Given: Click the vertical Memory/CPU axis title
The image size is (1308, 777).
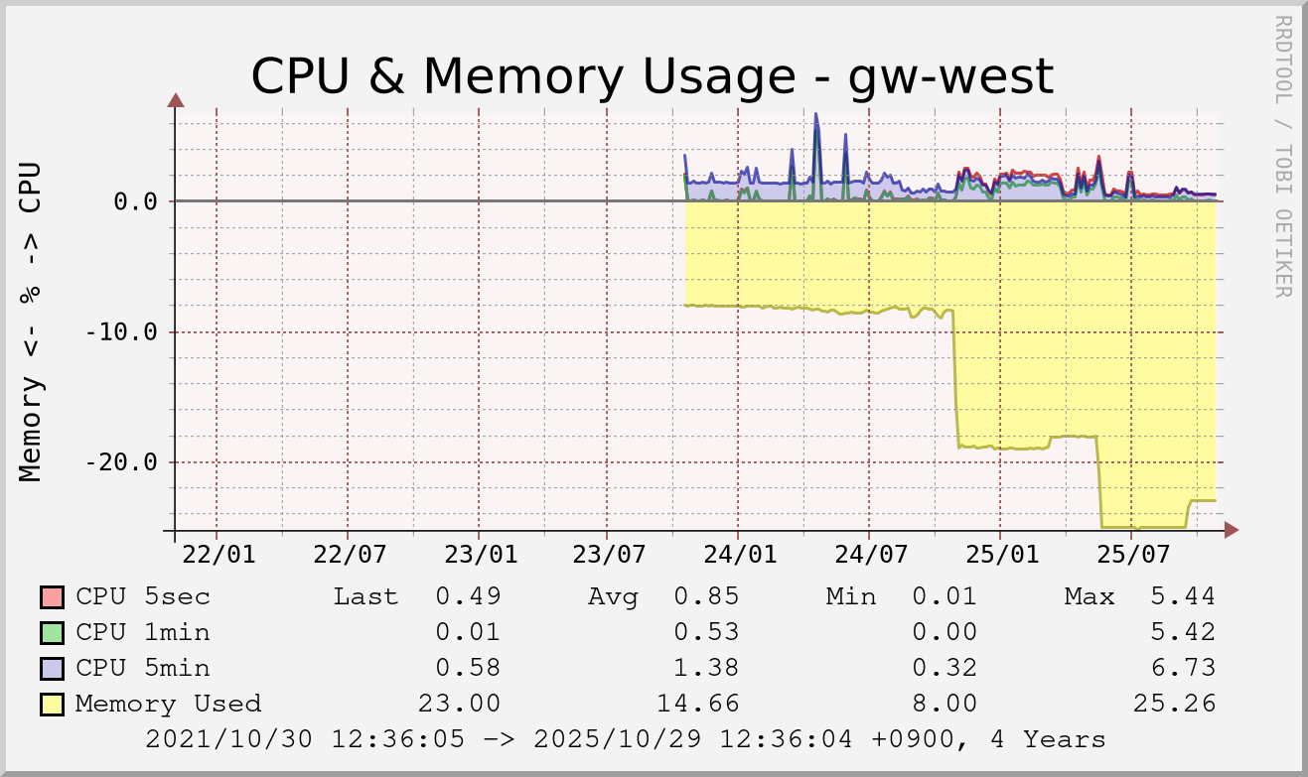Looking at the screenshot, I should coord(33,321).
